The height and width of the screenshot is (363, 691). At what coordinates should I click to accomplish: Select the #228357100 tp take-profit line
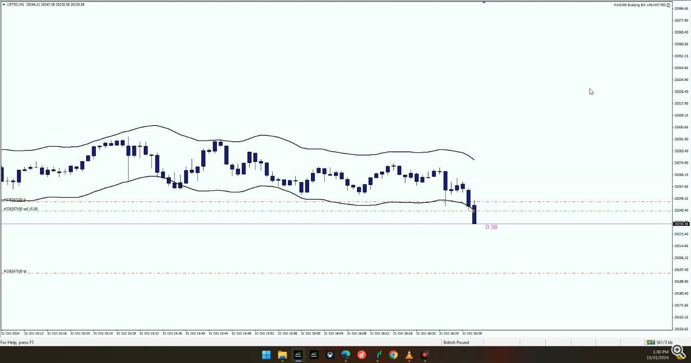tap(15, 271)
